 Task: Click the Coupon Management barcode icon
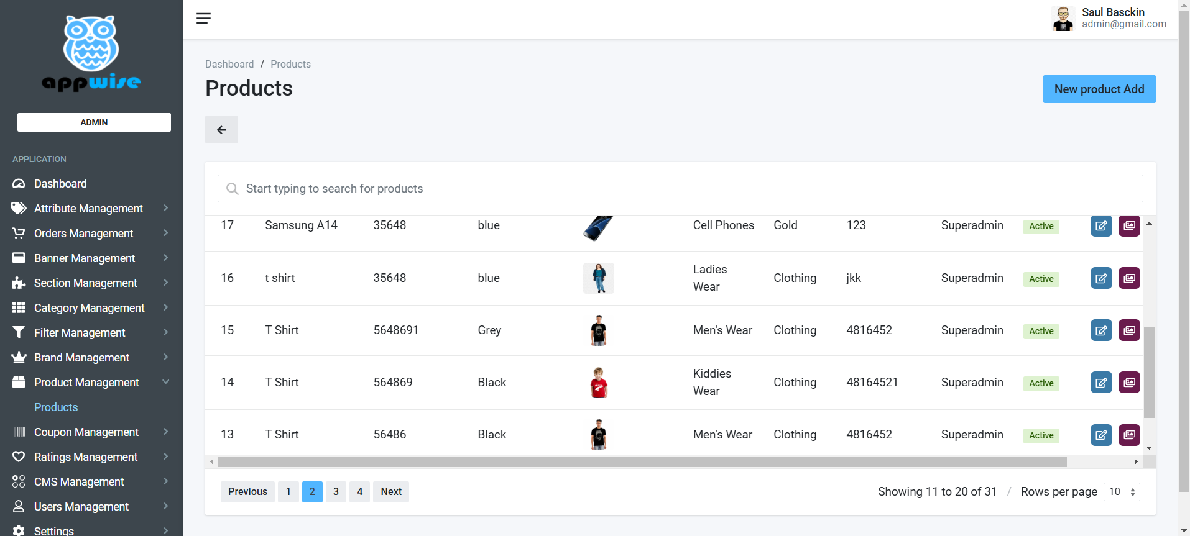point(19,432)
